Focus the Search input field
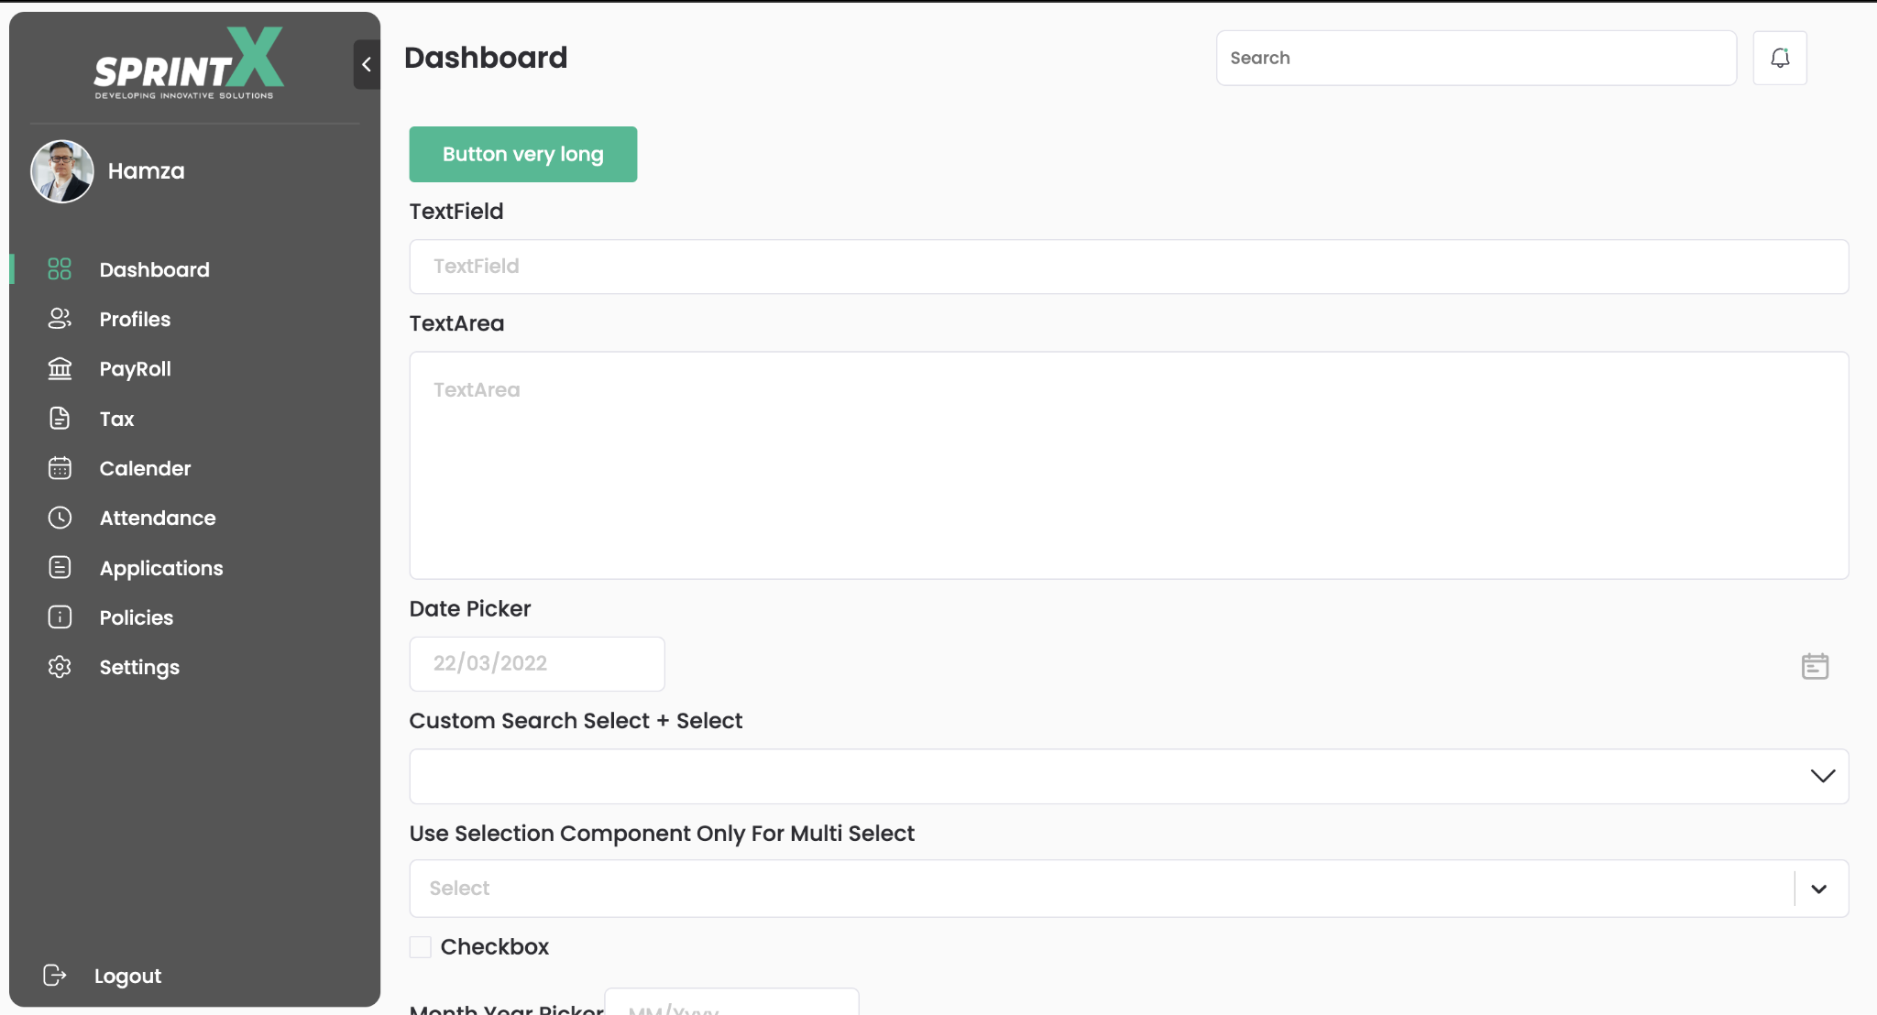The height and width of the screenshot is (1015, 1877). tap(1476, 58)
